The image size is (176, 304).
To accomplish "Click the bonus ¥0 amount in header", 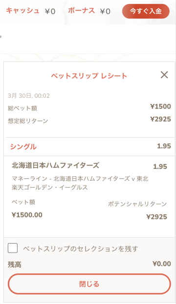I will tap(105, 11).
